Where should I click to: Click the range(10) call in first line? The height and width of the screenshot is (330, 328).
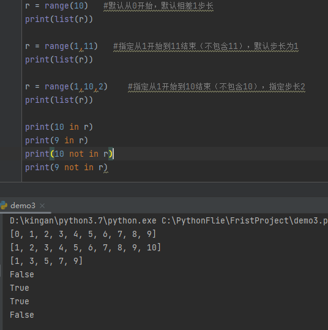(x=66, y=6)
